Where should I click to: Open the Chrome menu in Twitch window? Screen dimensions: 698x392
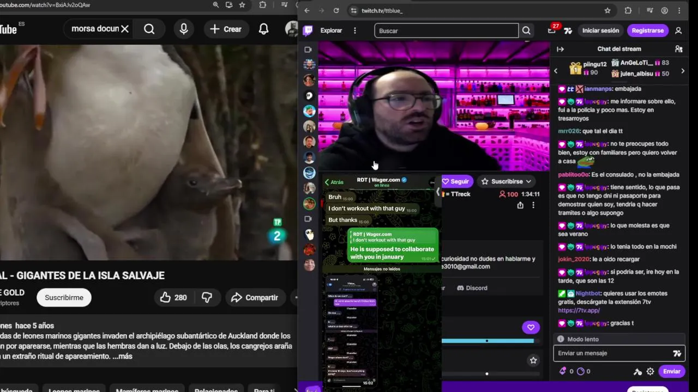(x=679, y=10)
